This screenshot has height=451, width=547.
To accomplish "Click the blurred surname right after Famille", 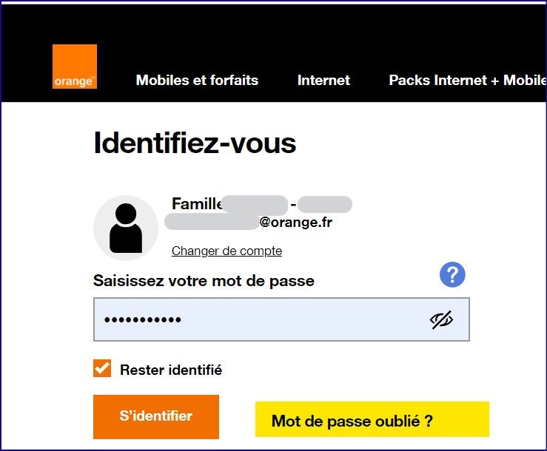I will pos(254,203).
